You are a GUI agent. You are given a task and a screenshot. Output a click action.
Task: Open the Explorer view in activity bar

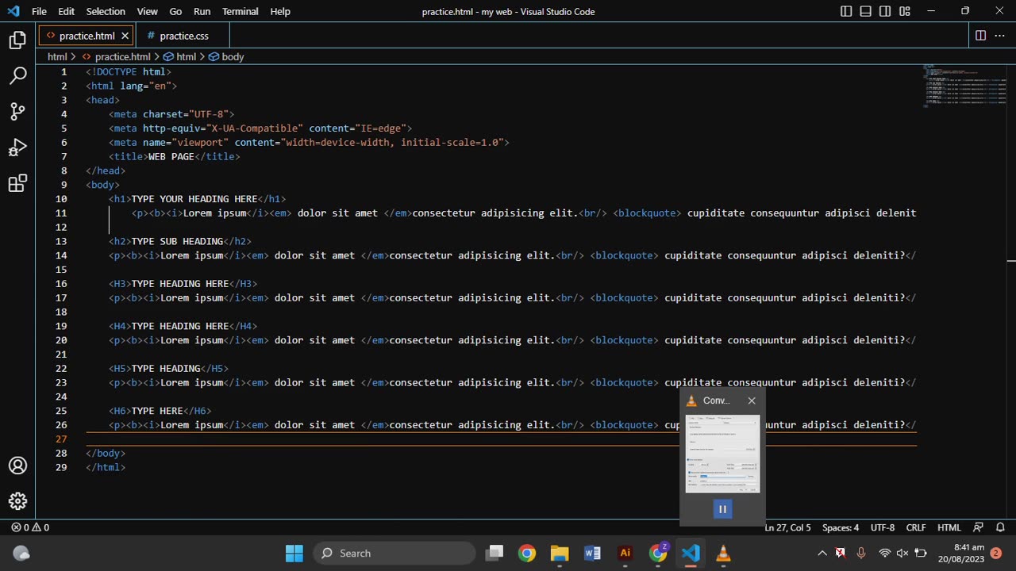(x=17, y=40)
